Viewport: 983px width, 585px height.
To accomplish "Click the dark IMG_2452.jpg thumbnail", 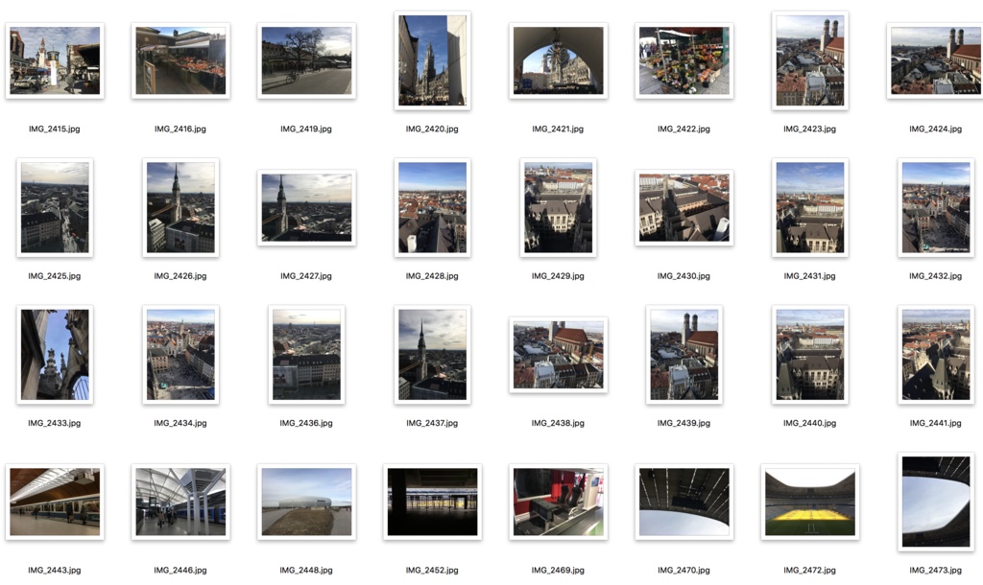I will [x=433, y=502].
